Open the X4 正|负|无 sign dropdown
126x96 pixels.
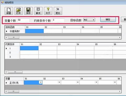tap(96, 82)
